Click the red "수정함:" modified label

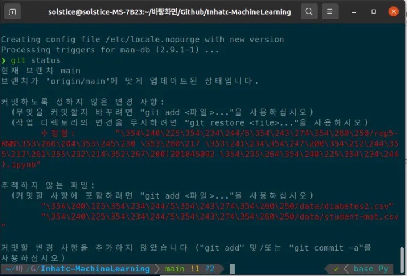[58, 133]
